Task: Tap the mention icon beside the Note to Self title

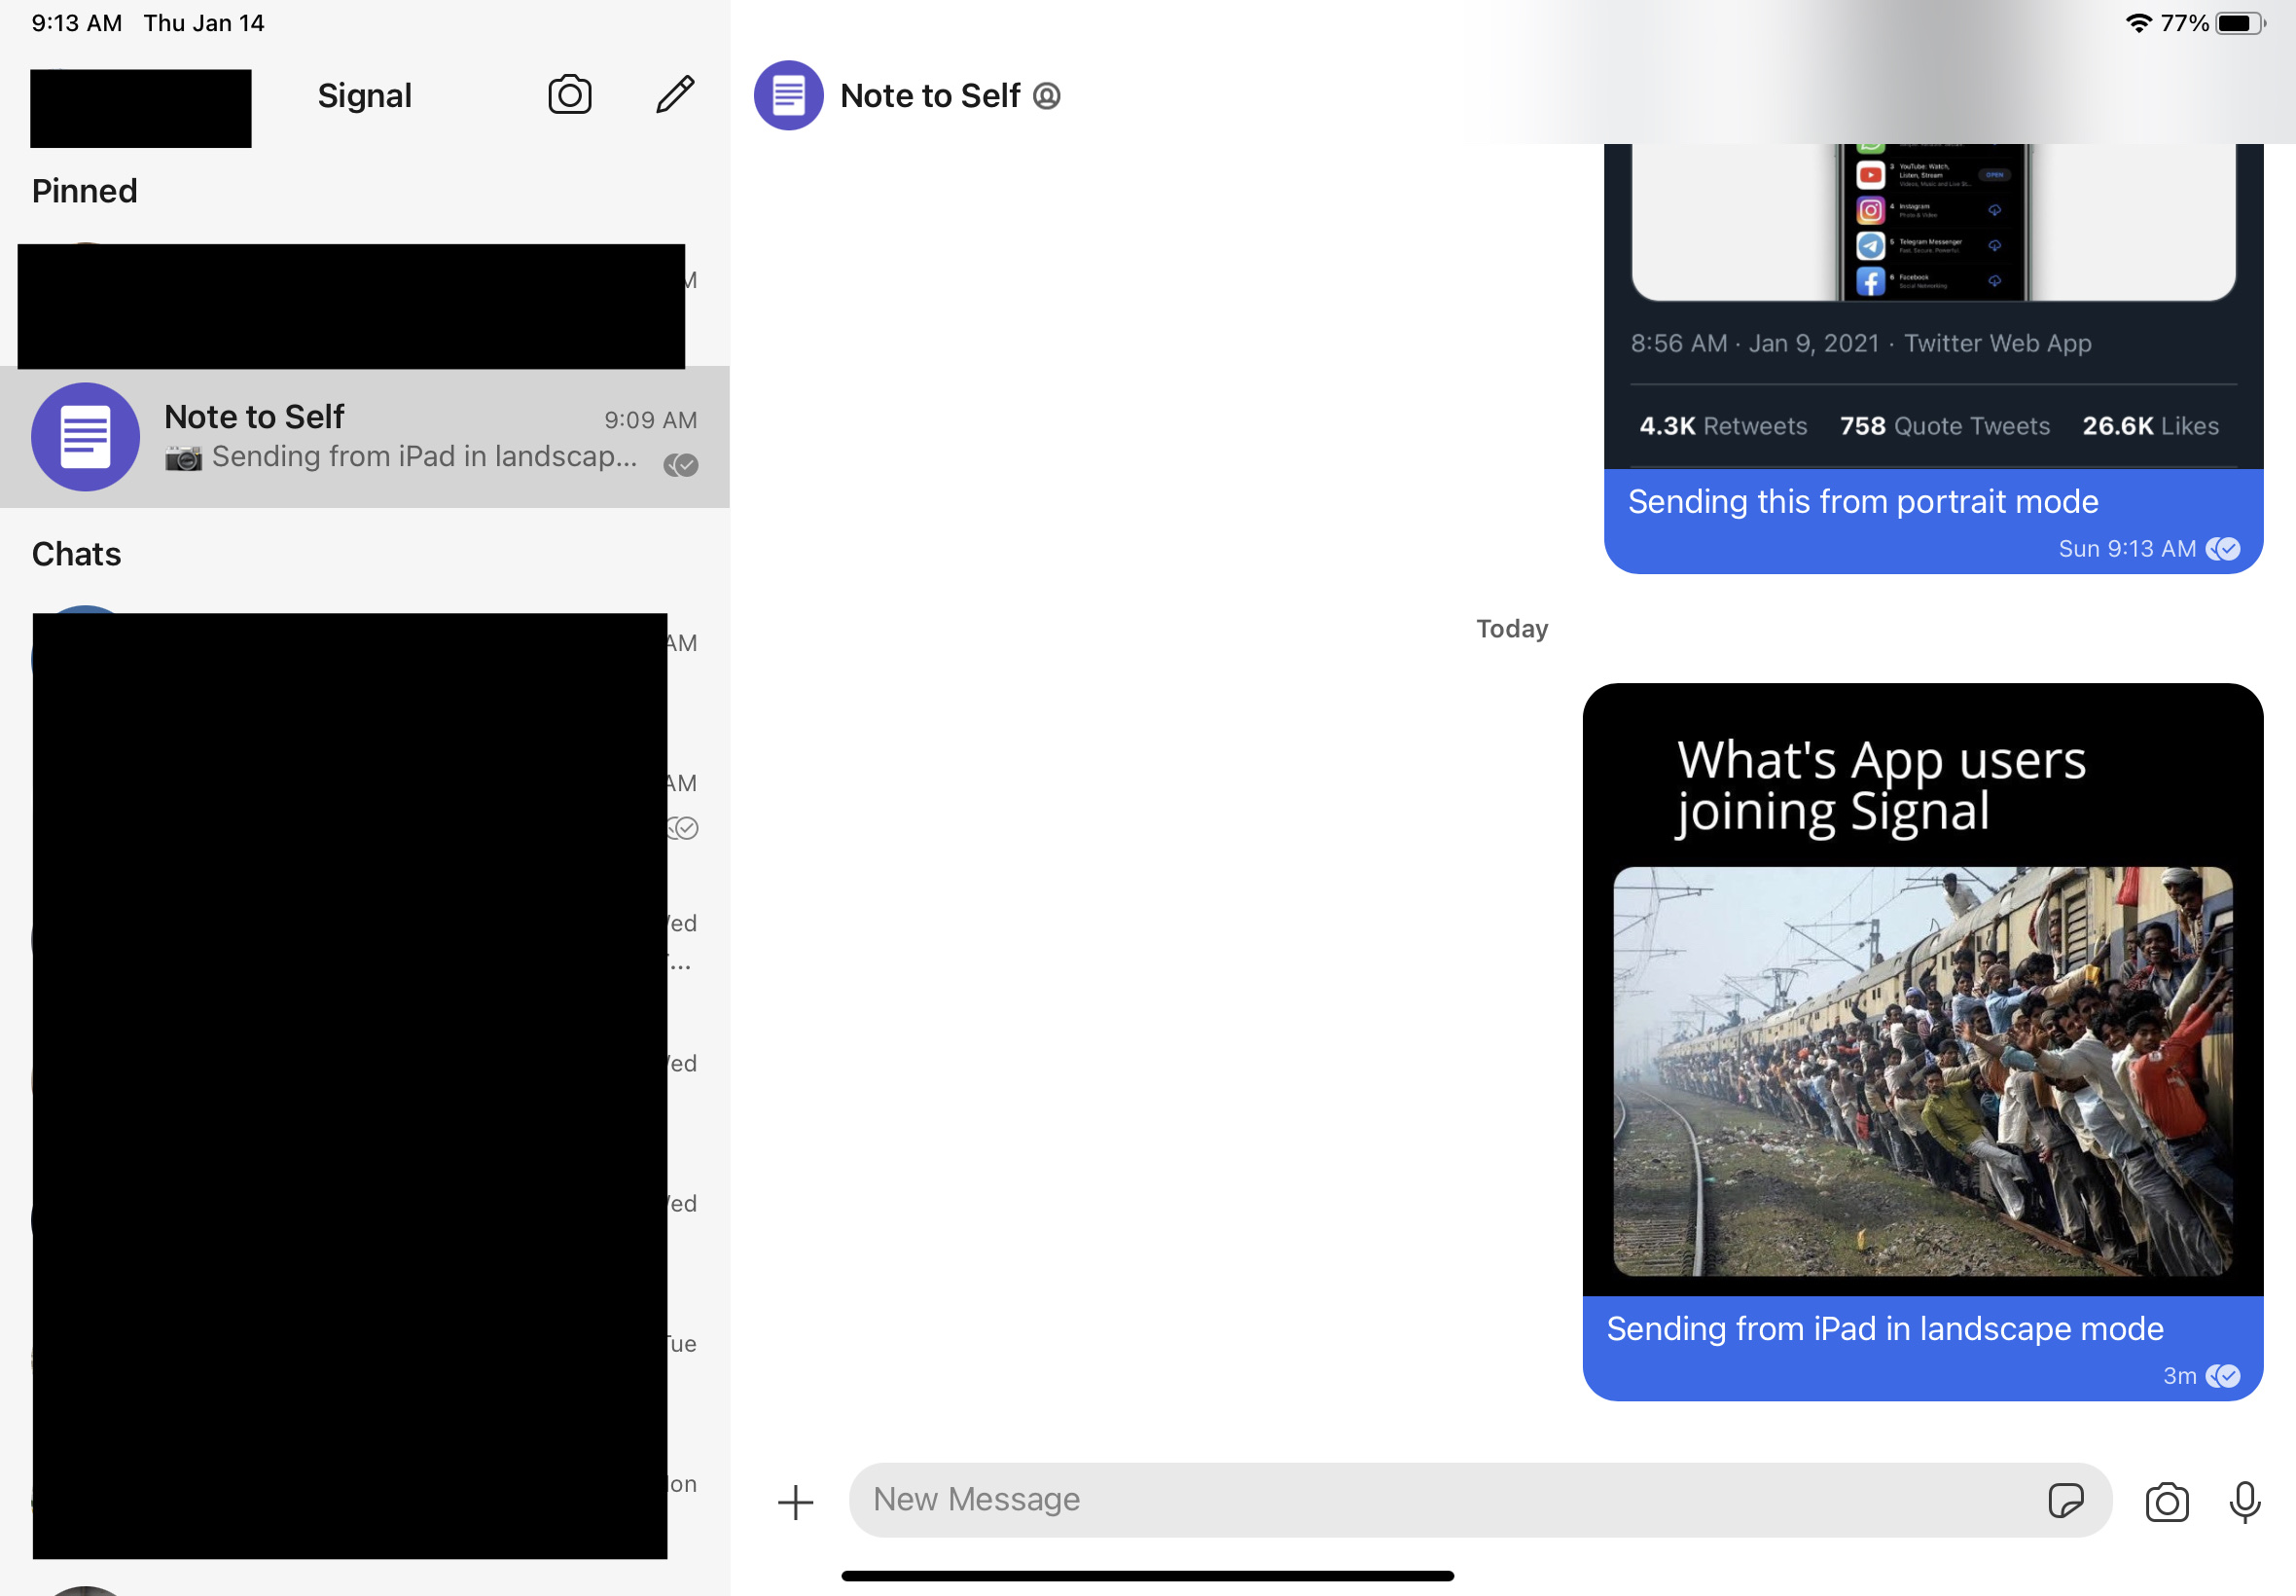Action: pyautogui.click(x=1046, y=96)
